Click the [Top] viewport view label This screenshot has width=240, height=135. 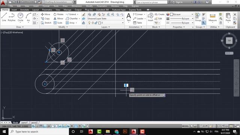point(6,33)
